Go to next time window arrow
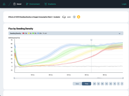 tap(122, 84)
